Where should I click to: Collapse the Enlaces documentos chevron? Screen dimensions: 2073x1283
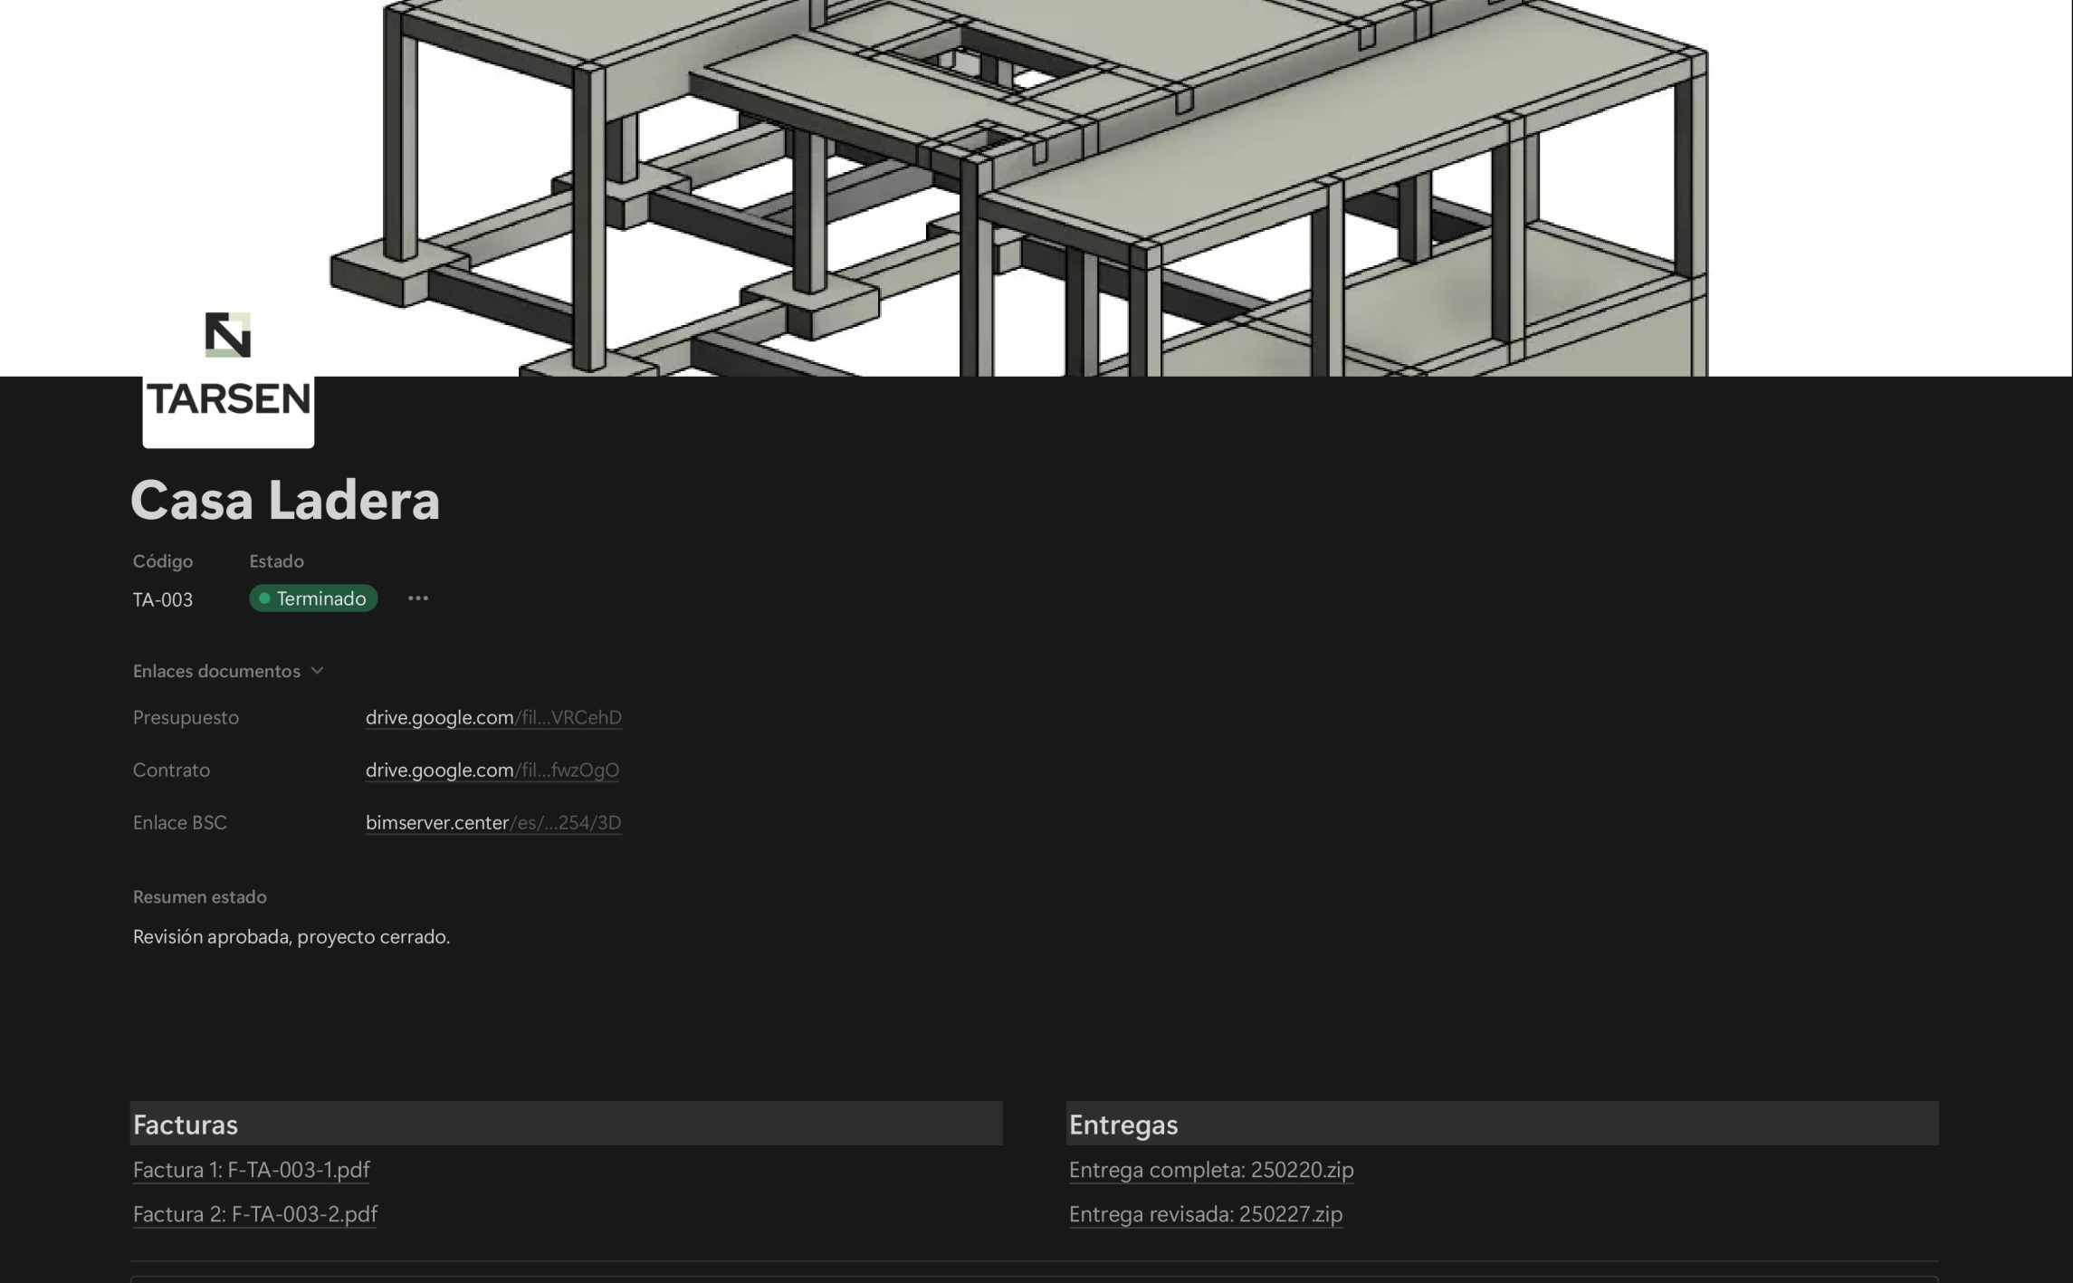[x=317, y=671]
